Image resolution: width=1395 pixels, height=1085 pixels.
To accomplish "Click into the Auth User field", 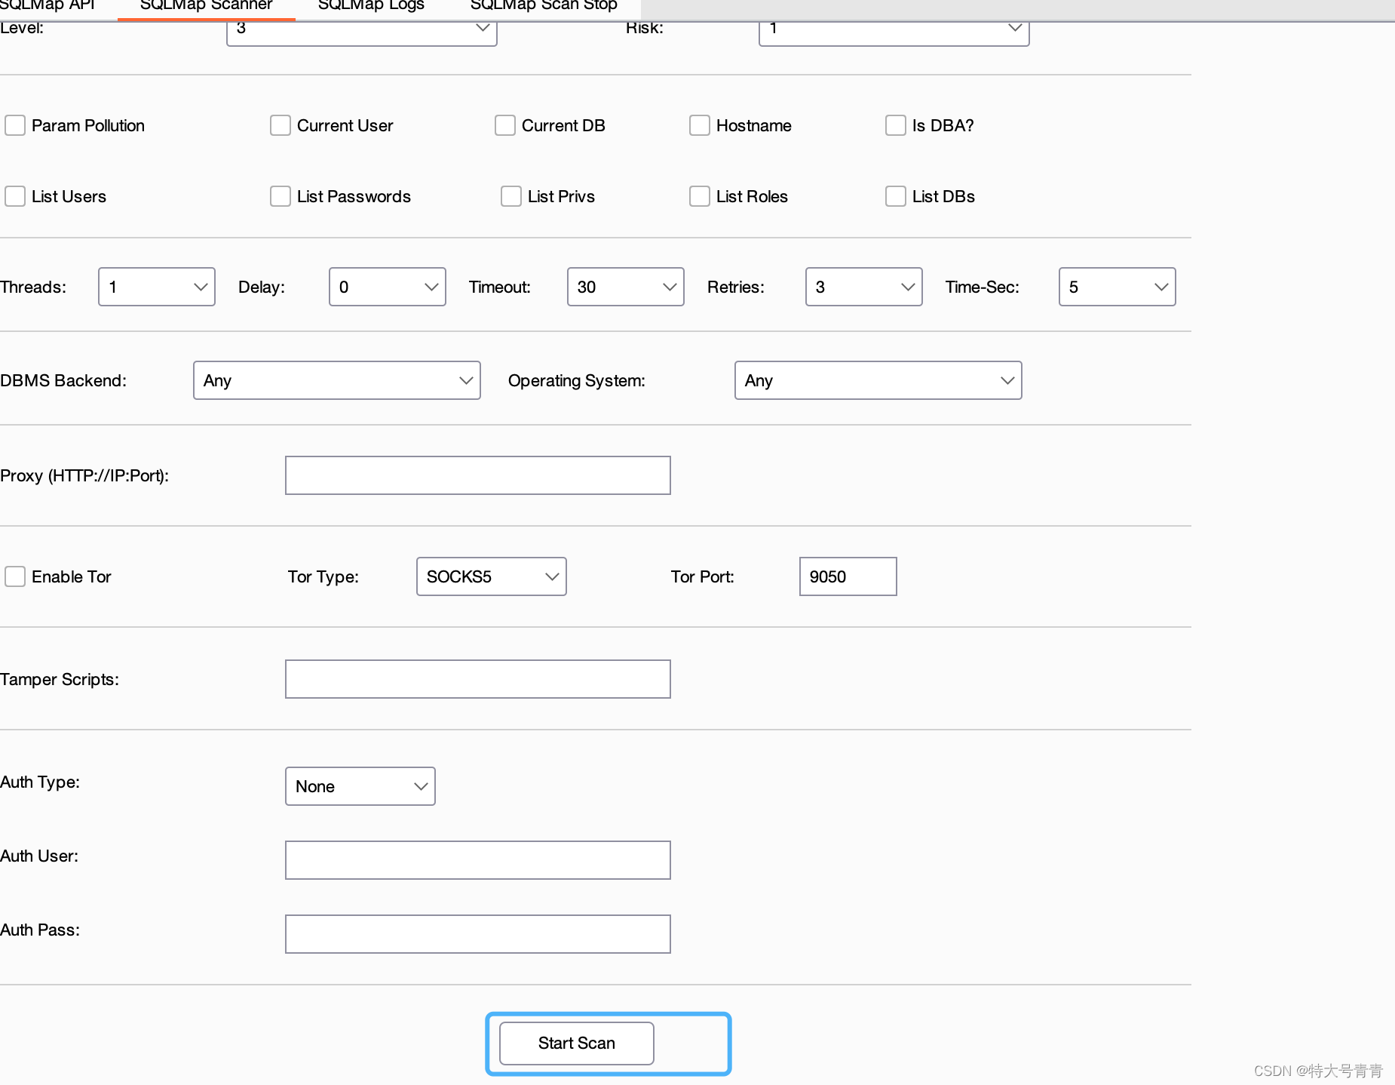I will click(x=478, y=860).
